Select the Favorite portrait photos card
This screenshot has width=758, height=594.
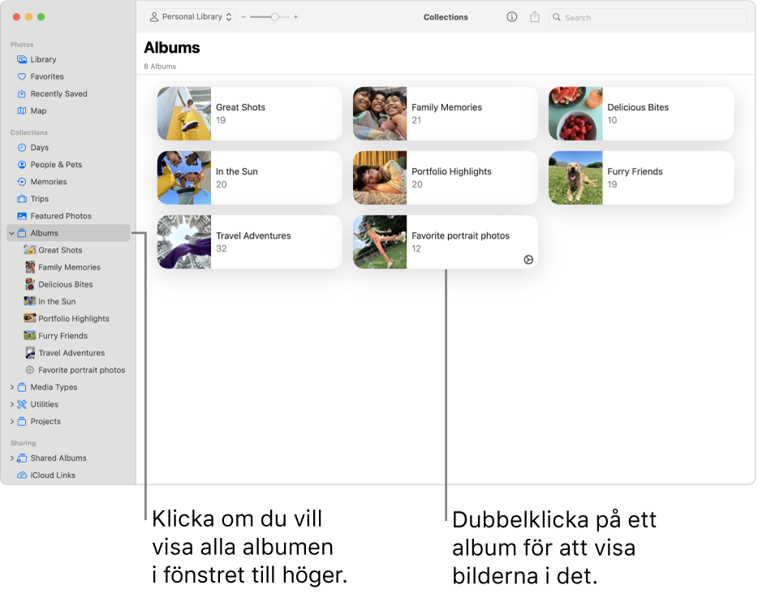[x=446, y=242]
